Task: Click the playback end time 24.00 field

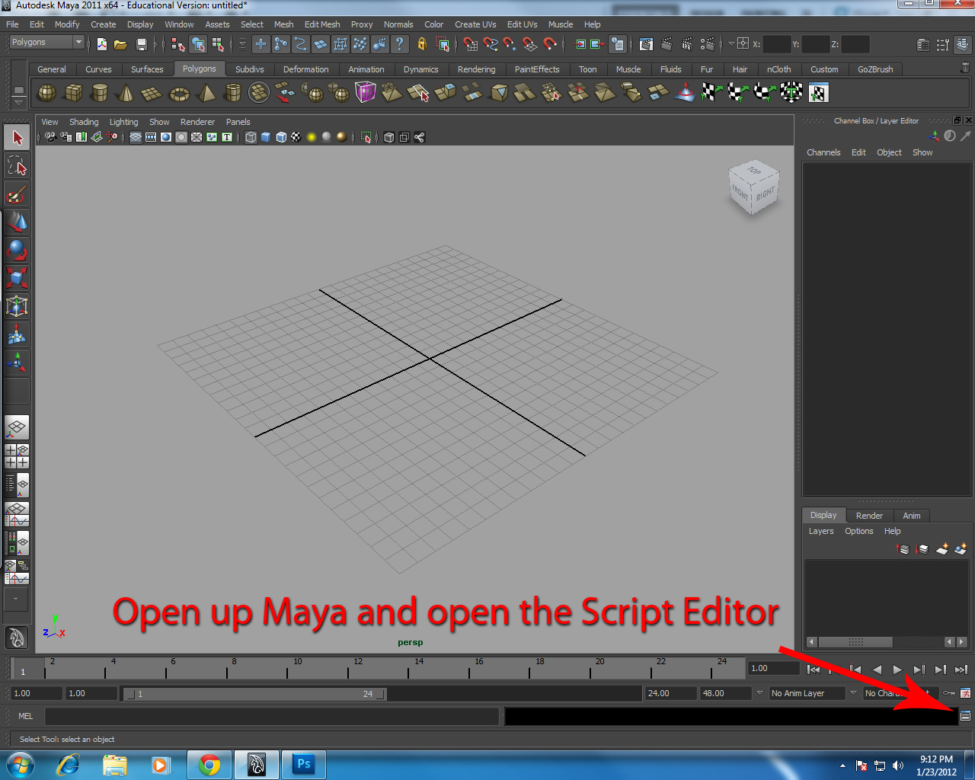Action: tap(670, 693)
